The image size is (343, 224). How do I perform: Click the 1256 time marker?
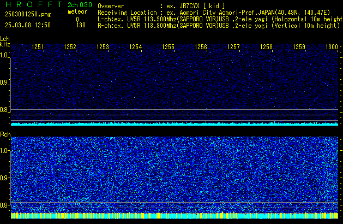tap(201, 47)
